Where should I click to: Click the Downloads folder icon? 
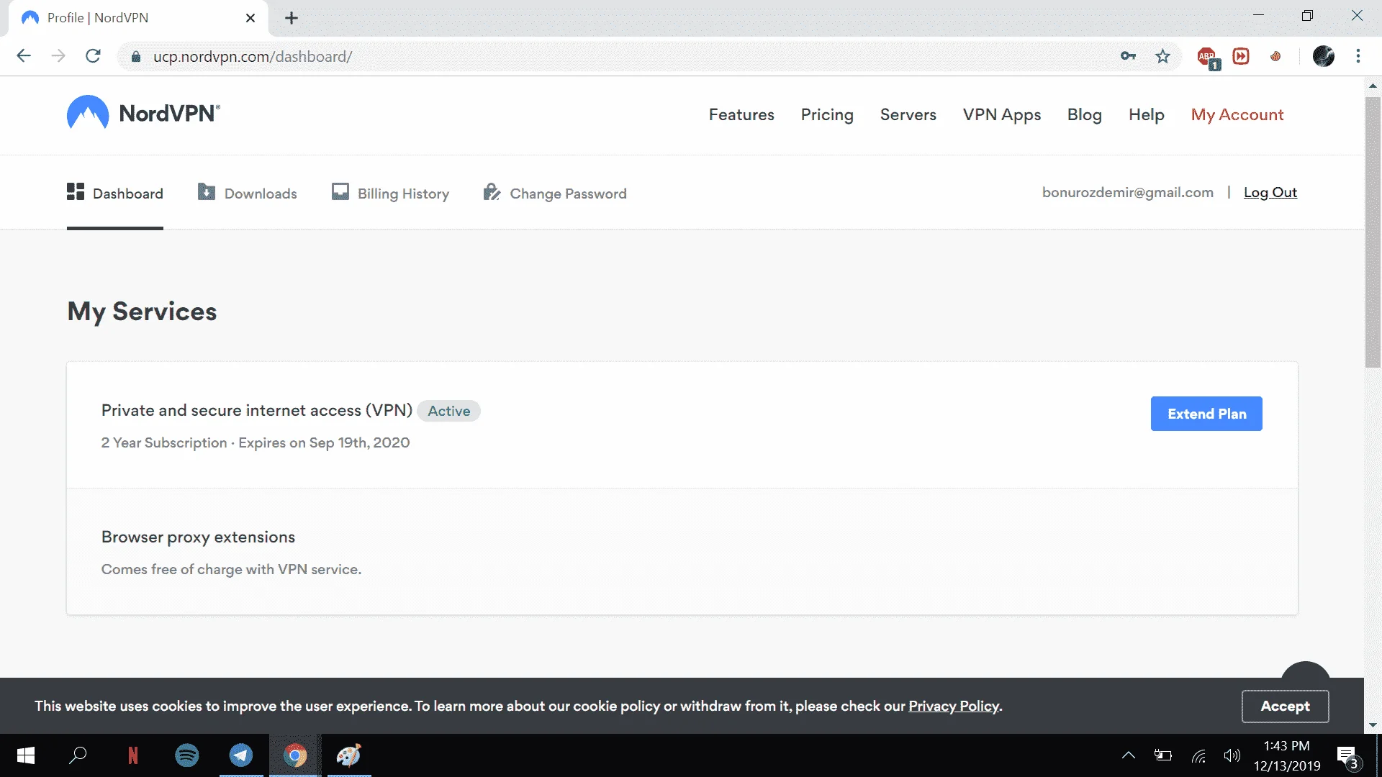coord(207,191)
